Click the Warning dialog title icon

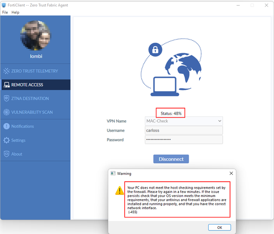point(113,173)
